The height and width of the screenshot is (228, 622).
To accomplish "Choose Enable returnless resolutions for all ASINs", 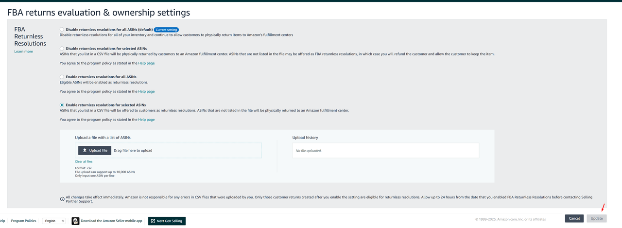I will pos(62,77).
